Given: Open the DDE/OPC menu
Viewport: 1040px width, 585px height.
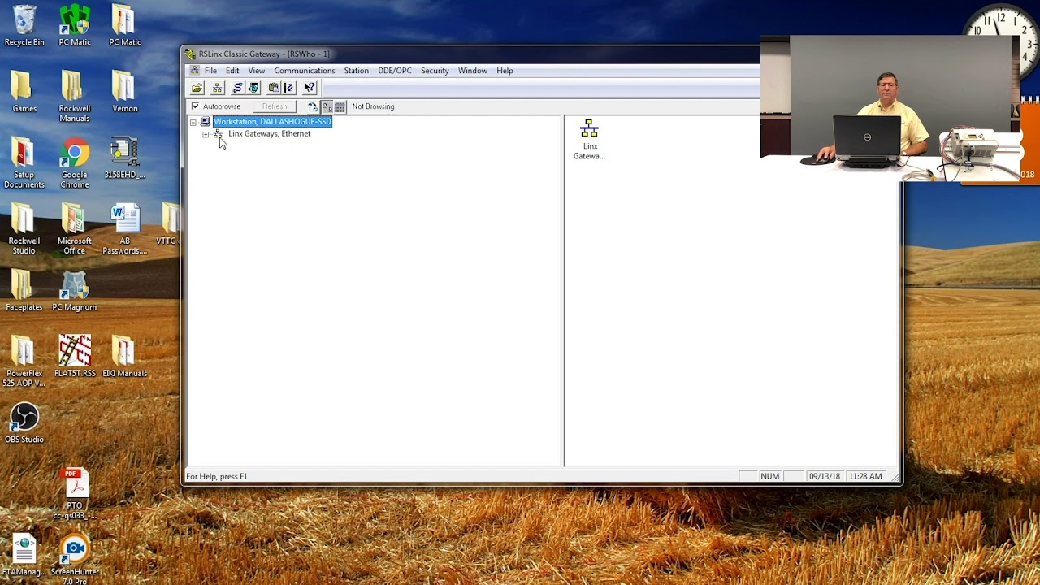Looking at the screenshot, I should 395,71.
